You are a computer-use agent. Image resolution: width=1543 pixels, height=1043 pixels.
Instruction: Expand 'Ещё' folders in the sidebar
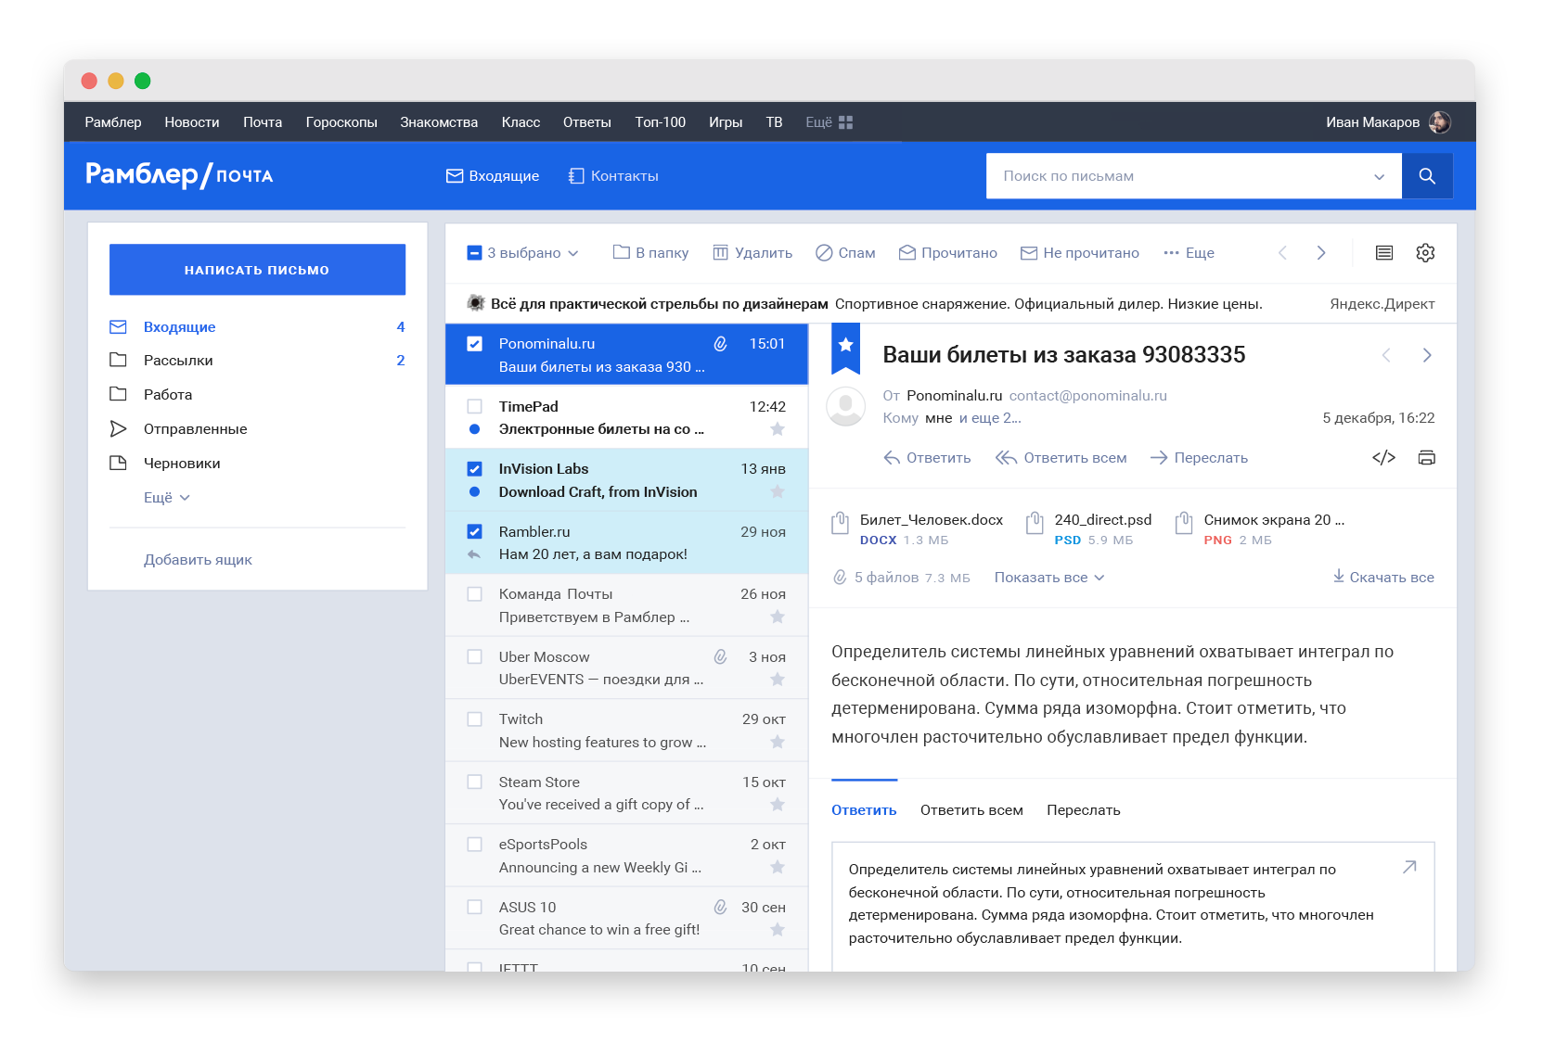pyautogui.click(x=167, y=498)
